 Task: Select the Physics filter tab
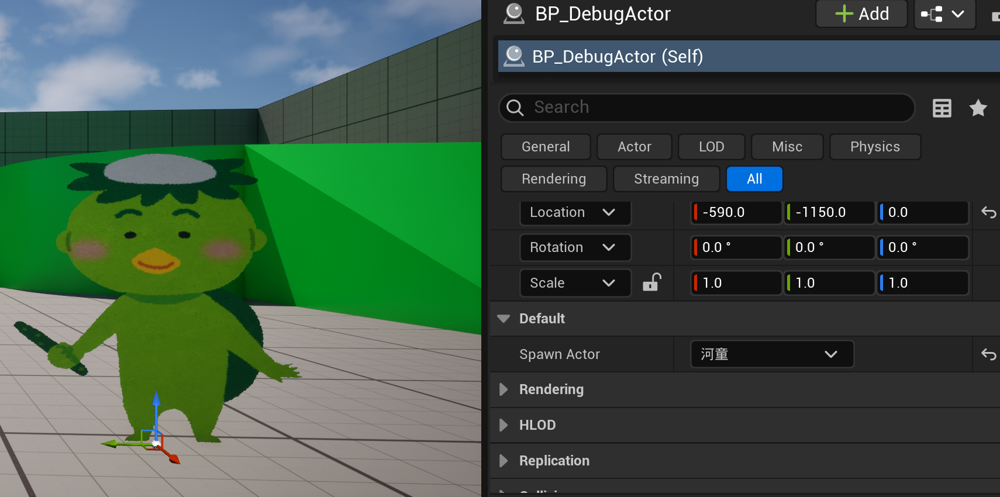click(875, 147)
